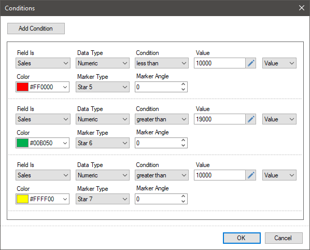This screenshot has width=310, height=250.
Task: Click the pencil icon next to third condition value
Action: (251, 175)
